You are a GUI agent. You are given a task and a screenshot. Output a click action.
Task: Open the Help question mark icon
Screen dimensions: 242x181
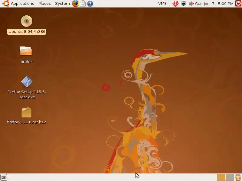tap(90, 4)
